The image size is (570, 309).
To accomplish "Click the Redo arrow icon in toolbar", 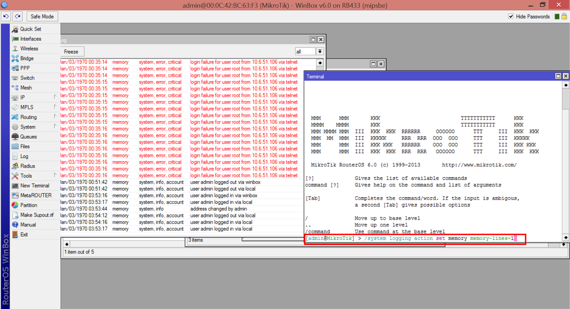I will [x=17, y=16].
